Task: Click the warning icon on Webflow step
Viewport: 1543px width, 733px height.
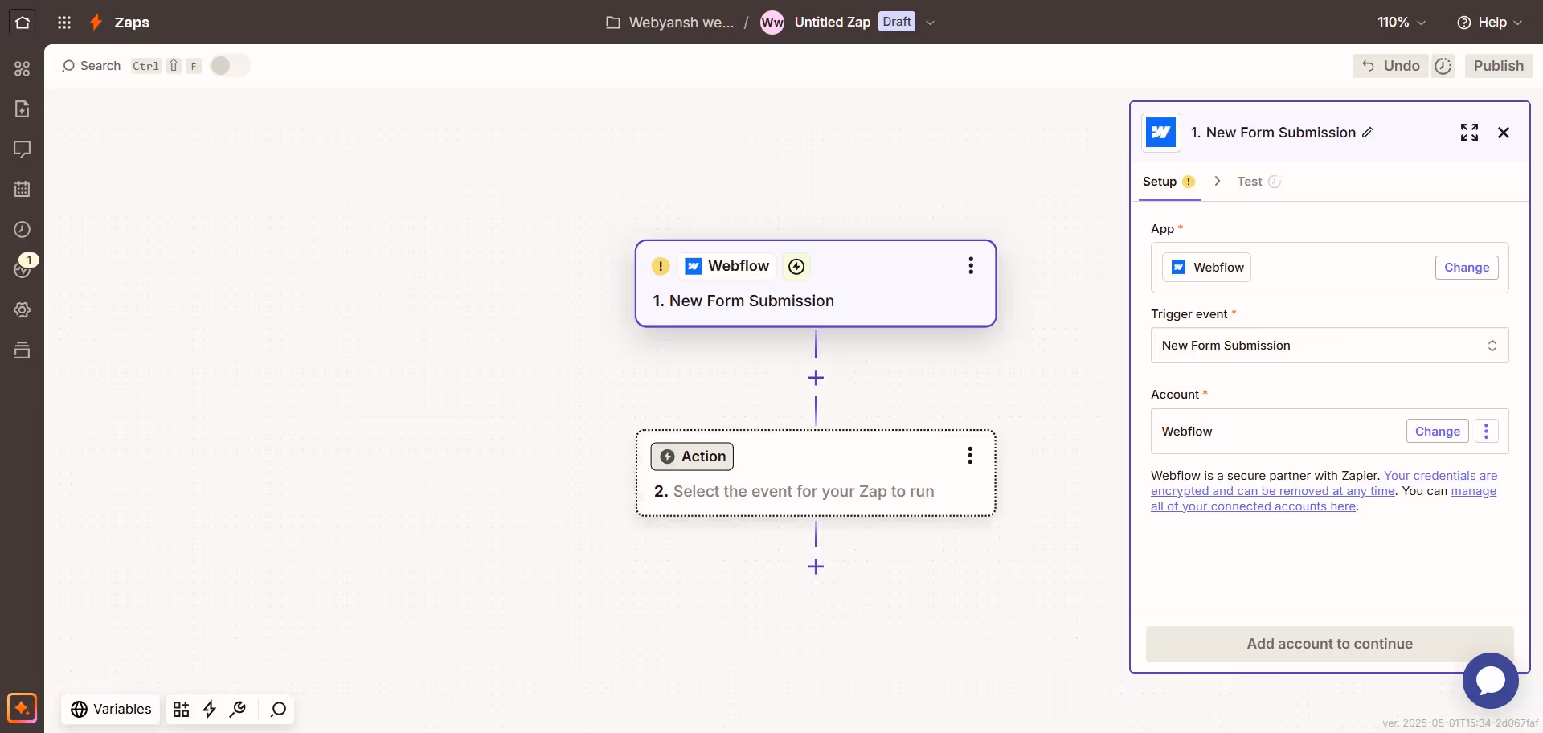Action: point(661,266)
